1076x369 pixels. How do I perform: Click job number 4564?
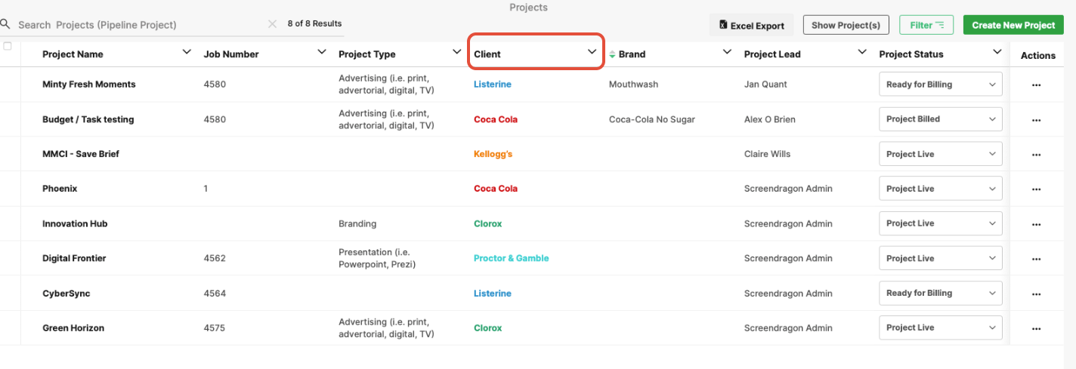215,294
